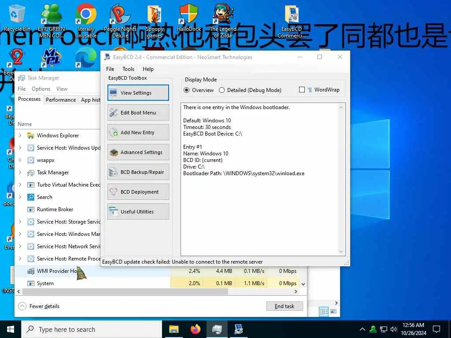Open the Microsoft Edge desktop shortcut

pyautogui.click(x=86, y=58)
